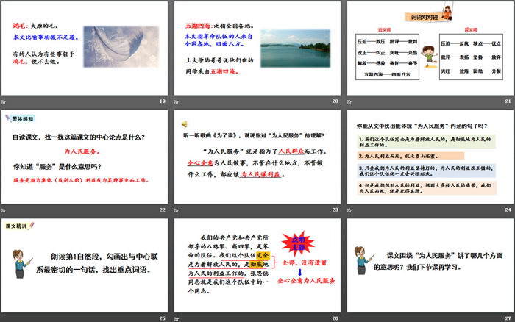The image size is (515, 322).
Task: Click the slide number 21 label
Action: click(x=506, y=101)
